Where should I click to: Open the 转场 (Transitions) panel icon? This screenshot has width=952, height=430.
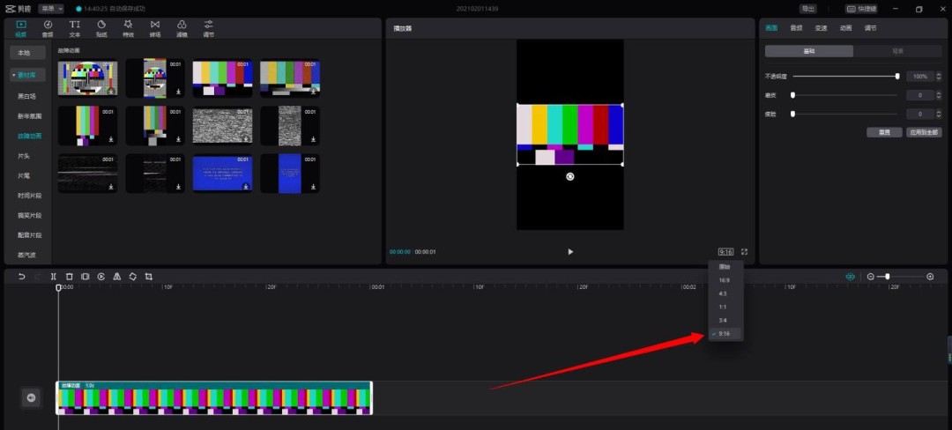click(155, 27)
